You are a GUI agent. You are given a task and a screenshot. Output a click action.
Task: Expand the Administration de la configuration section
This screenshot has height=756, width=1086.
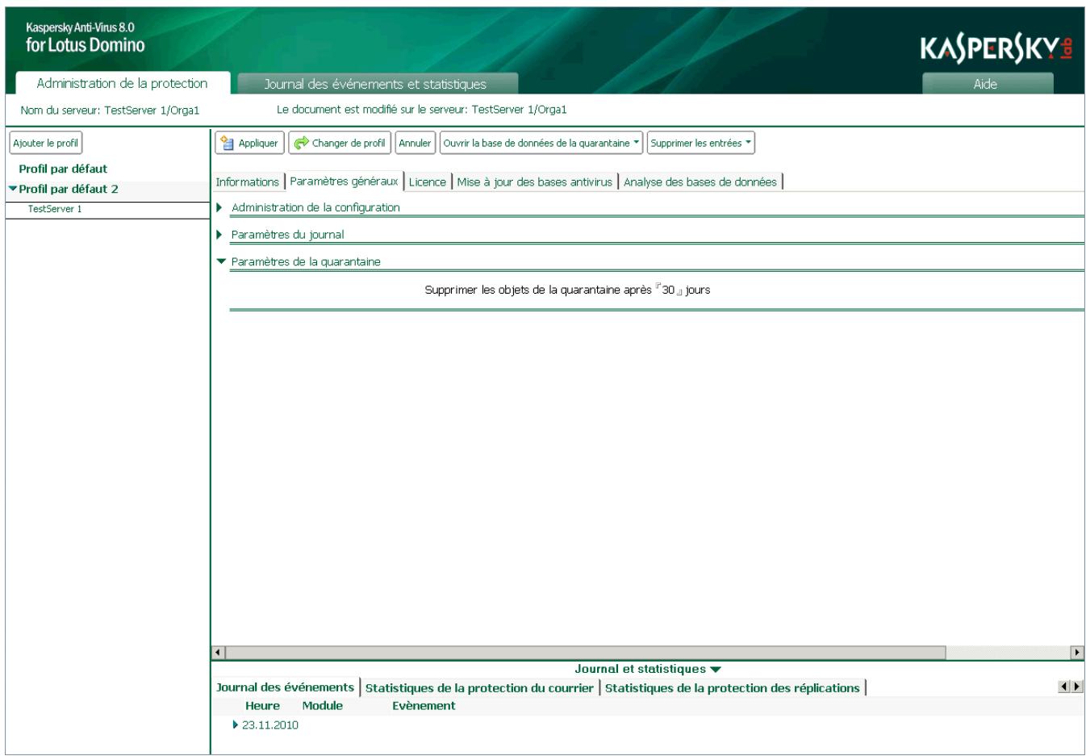(x=220, y=207)
